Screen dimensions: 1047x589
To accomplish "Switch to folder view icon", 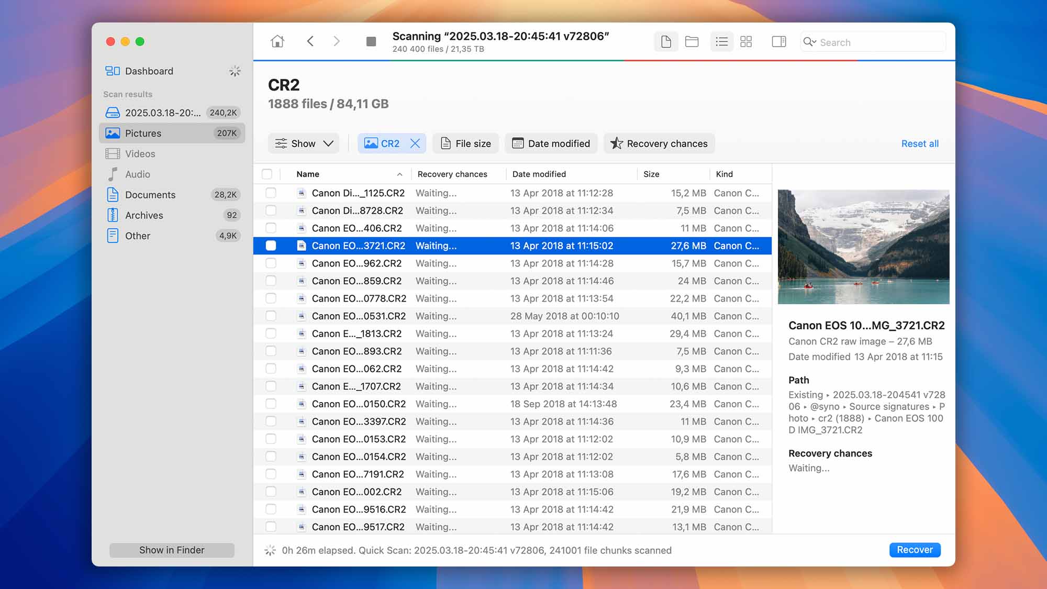I will 692,41.
